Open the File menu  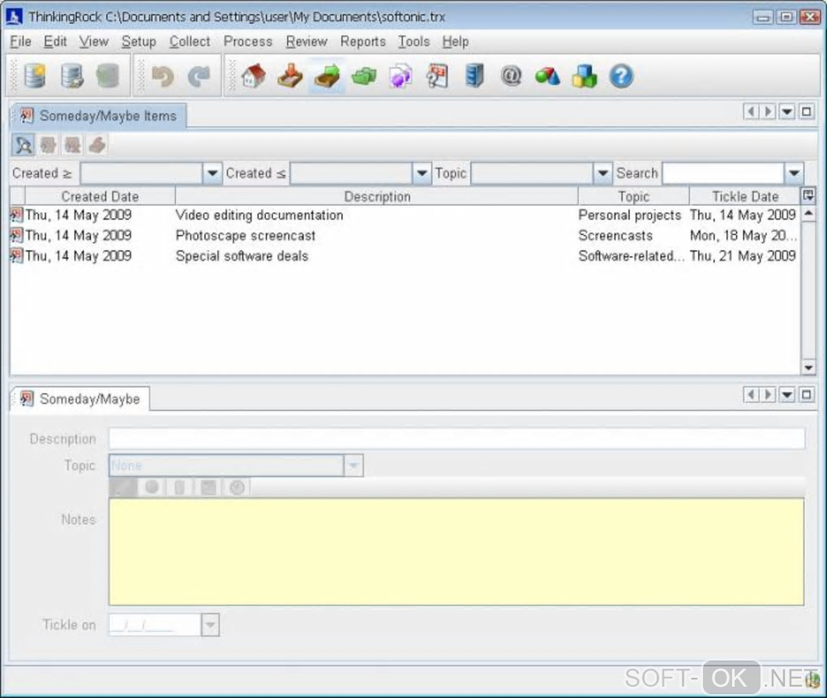pyautogui.click(x=20, y=41)
